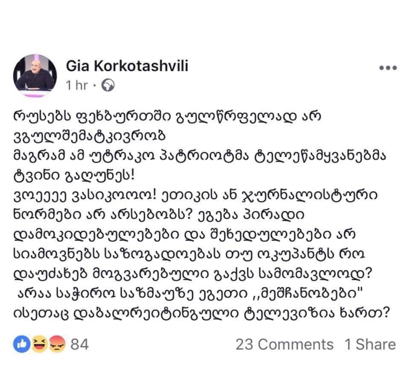The height and width of the screenshot is (380, 410).
Task: Click the globe public audience icon
Action: (x=108, y=86)
